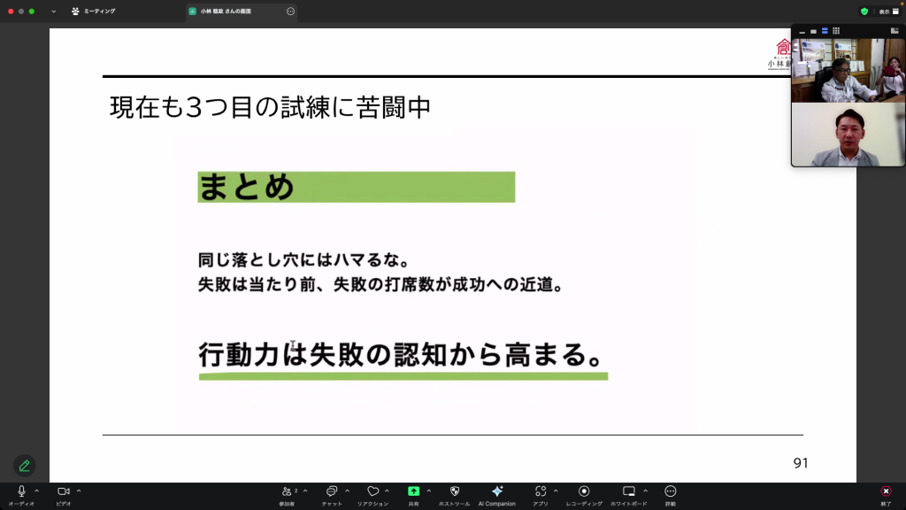
Task: Expand the share options chevron
Action: [x=429, y=491]
